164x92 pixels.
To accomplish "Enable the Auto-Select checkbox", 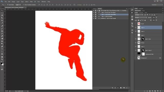I will pyautogui.click(x=8, y=5).
